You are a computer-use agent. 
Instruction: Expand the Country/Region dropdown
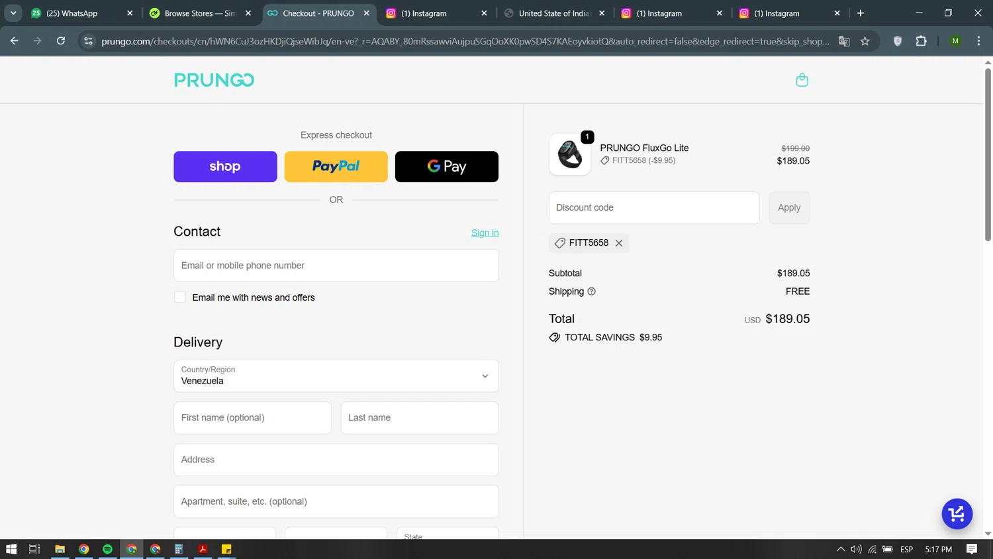click(x=336, y=376)
